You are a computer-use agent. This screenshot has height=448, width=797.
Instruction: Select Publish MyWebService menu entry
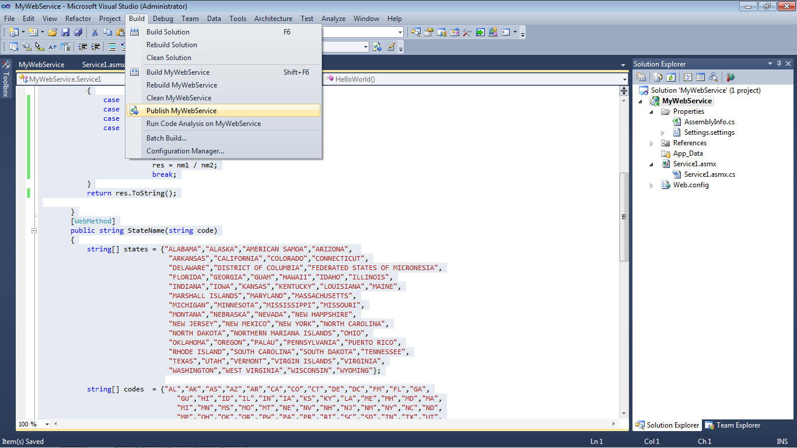pyautogui.click(x=223, y=111)
